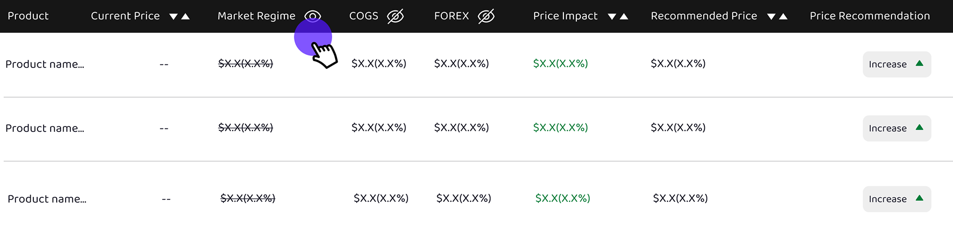The image size is (953, 236).
Task: Show the hidden COGS column
Action: 395,16
